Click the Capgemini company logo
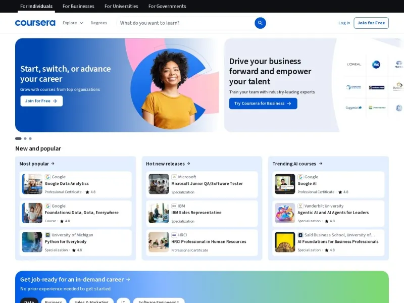 tap(353, 108)
